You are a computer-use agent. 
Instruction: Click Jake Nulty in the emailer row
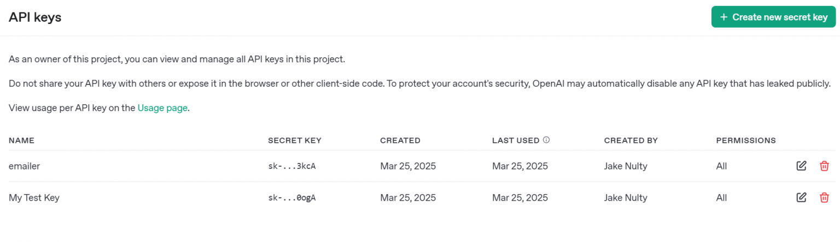pos(626,166)
